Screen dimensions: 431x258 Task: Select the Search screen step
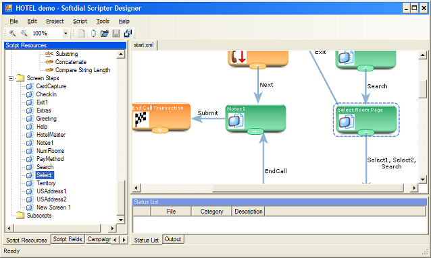(x=45, y=167)
